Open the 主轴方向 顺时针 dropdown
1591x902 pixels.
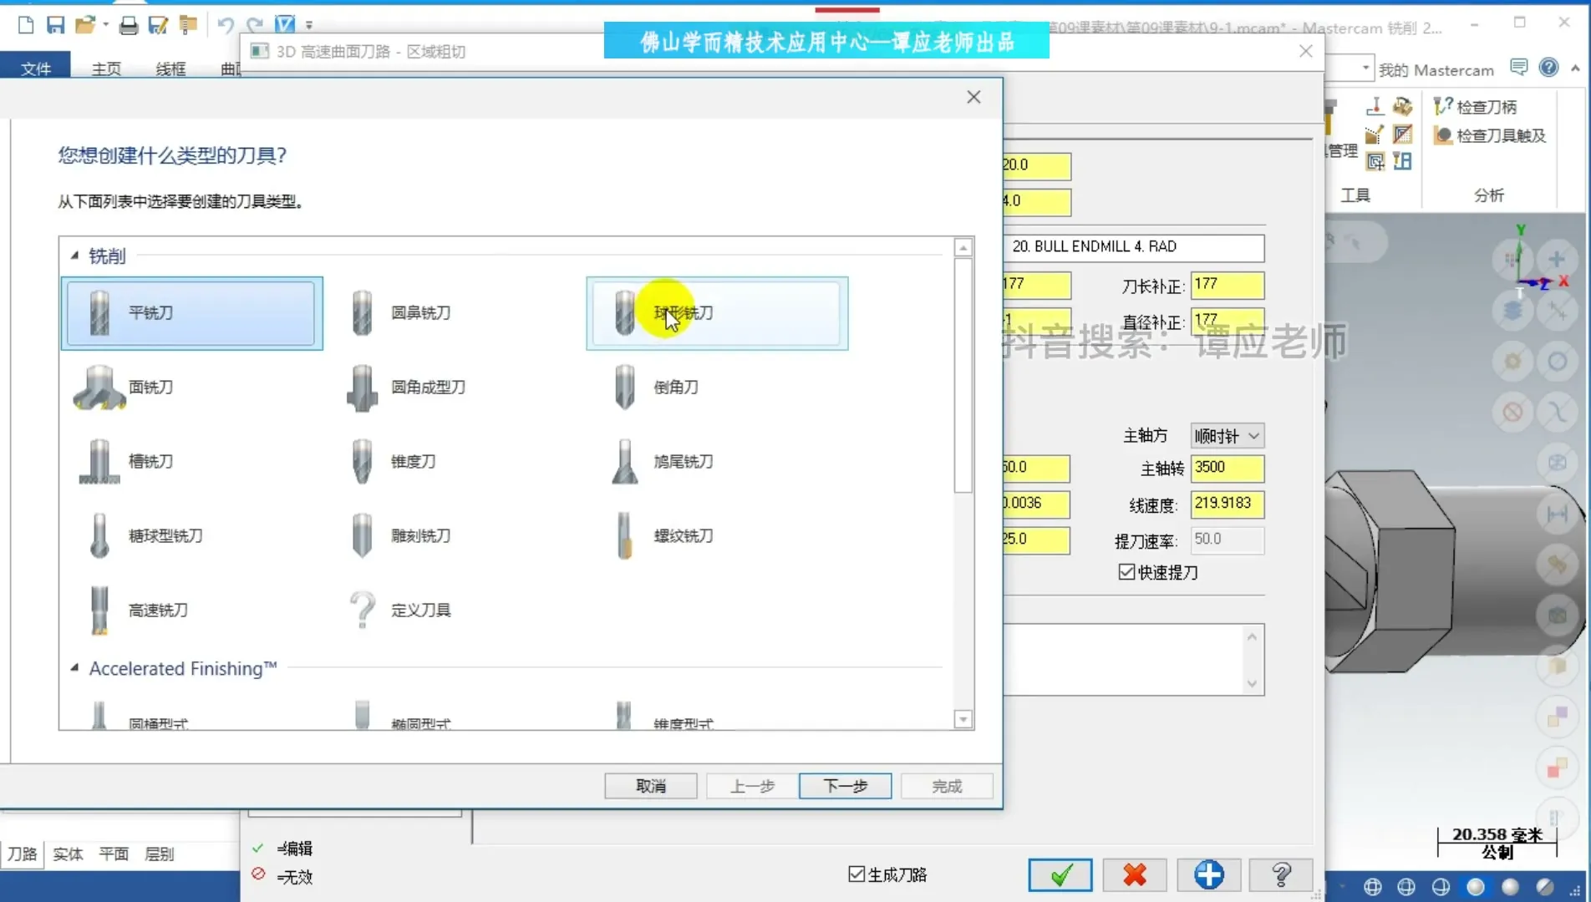pyautogui.click(x=1227, y=436)
